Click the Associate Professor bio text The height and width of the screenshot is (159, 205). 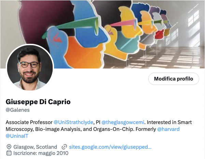[x=29, y=122]
